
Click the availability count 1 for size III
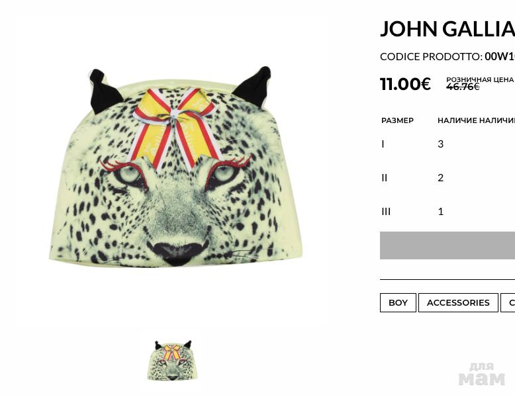coord(441,212)
